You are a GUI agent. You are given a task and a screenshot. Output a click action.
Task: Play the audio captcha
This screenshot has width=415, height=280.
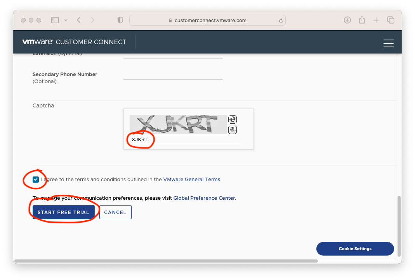tap(232, 130)
